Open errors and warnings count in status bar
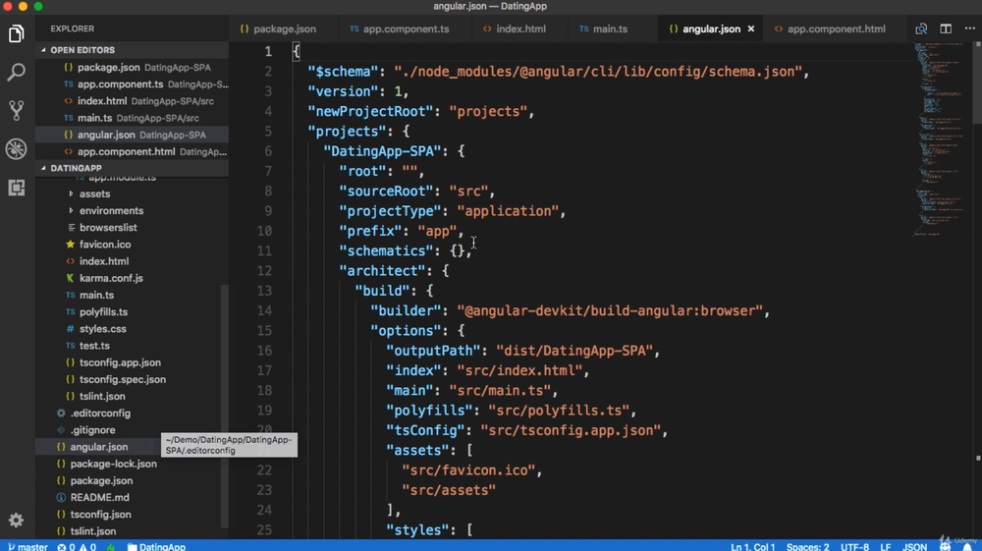The image size is (982, 551). tap(77, 547)
